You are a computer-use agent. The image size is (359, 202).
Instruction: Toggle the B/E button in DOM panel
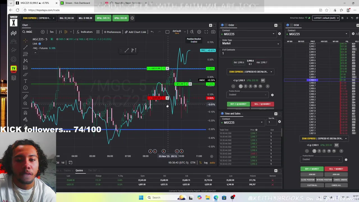[336, 145]
